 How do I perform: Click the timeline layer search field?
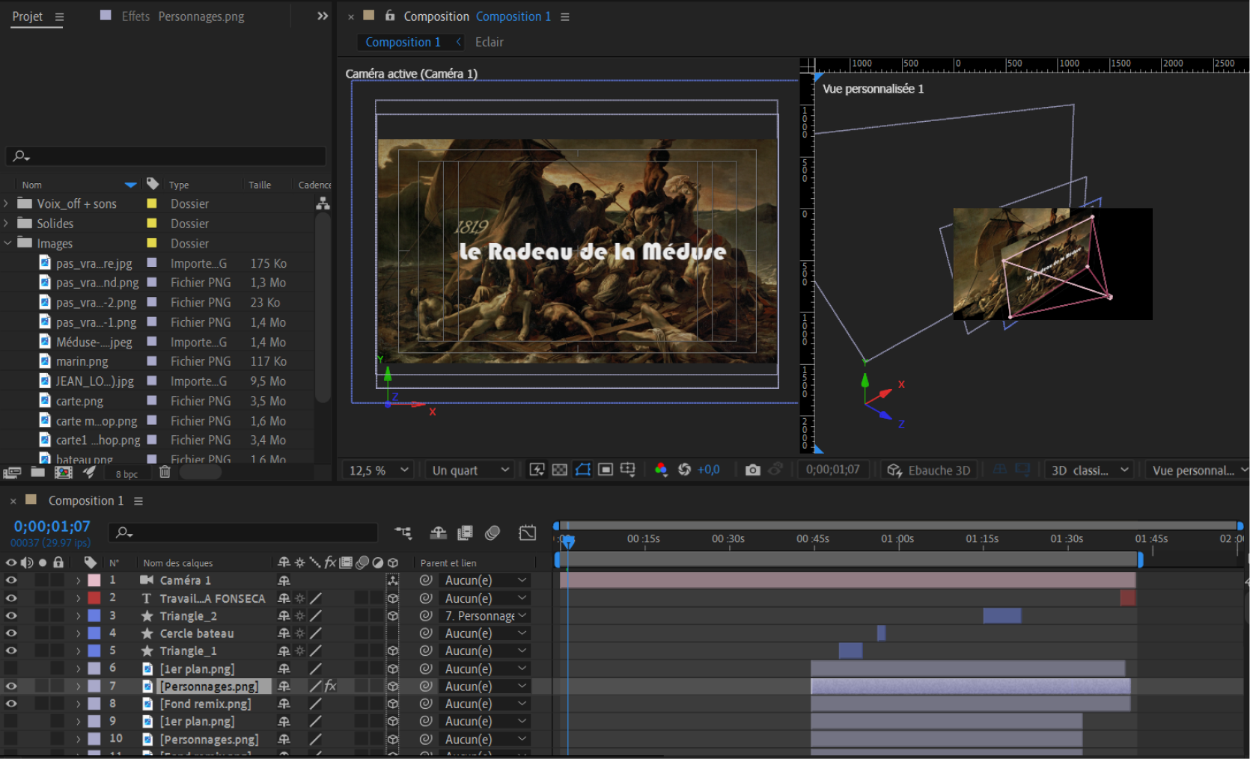pos(243,532)
